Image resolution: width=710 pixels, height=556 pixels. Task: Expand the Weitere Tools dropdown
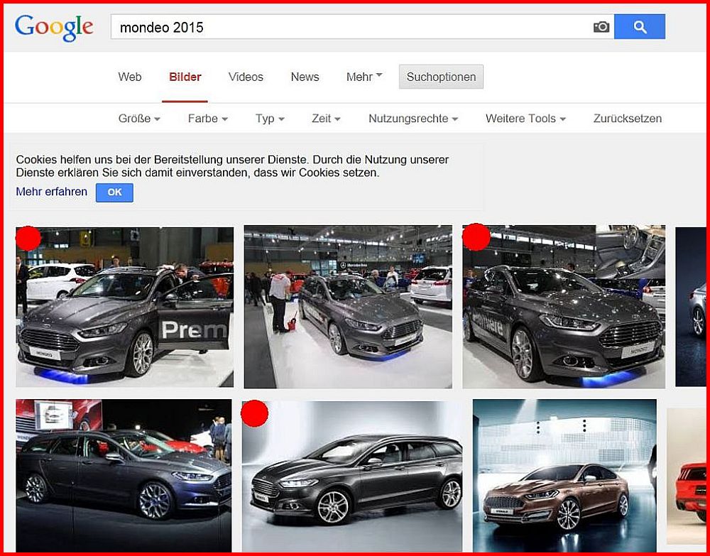[525, 119]
